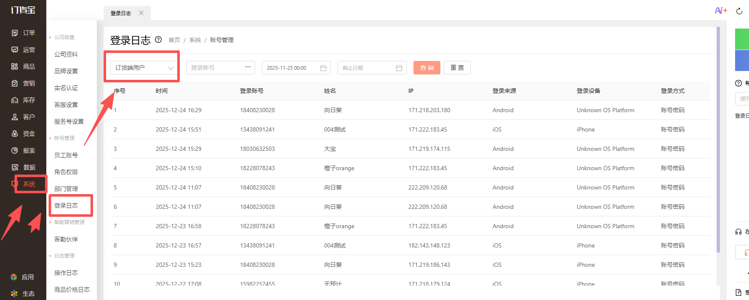Select the 客勤伙伴 menu item
This screenshot has height=300, width=749.
coord(66,239)
